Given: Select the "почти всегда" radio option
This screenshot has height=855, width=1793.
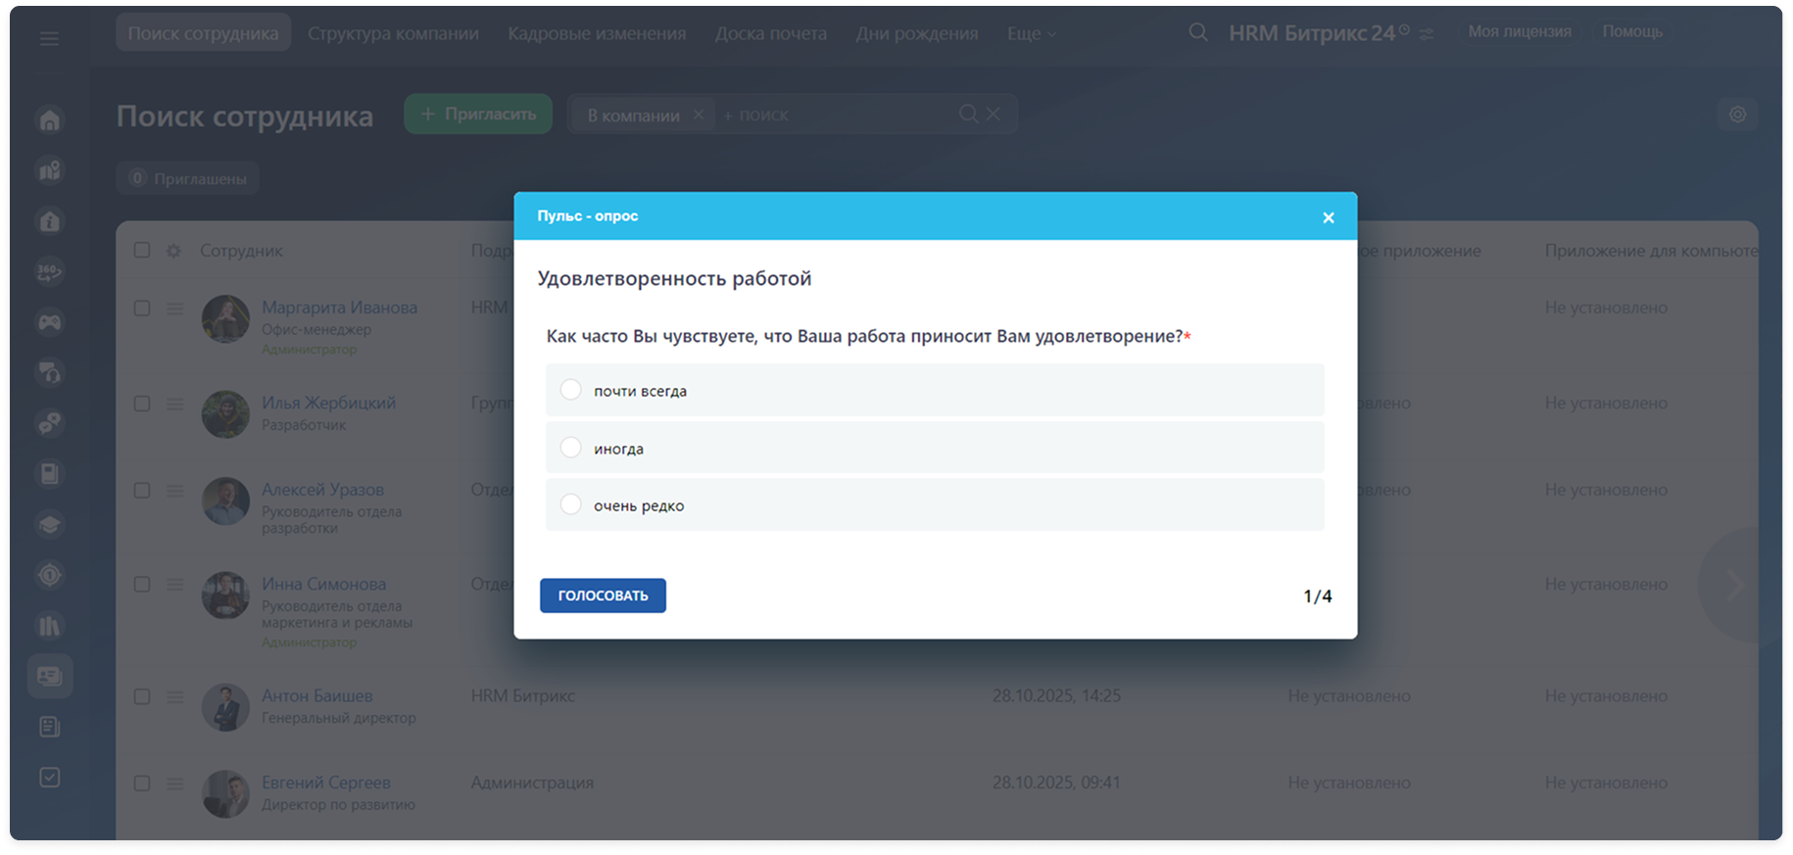Looking at the screenshot, I should tap(571, 390).
